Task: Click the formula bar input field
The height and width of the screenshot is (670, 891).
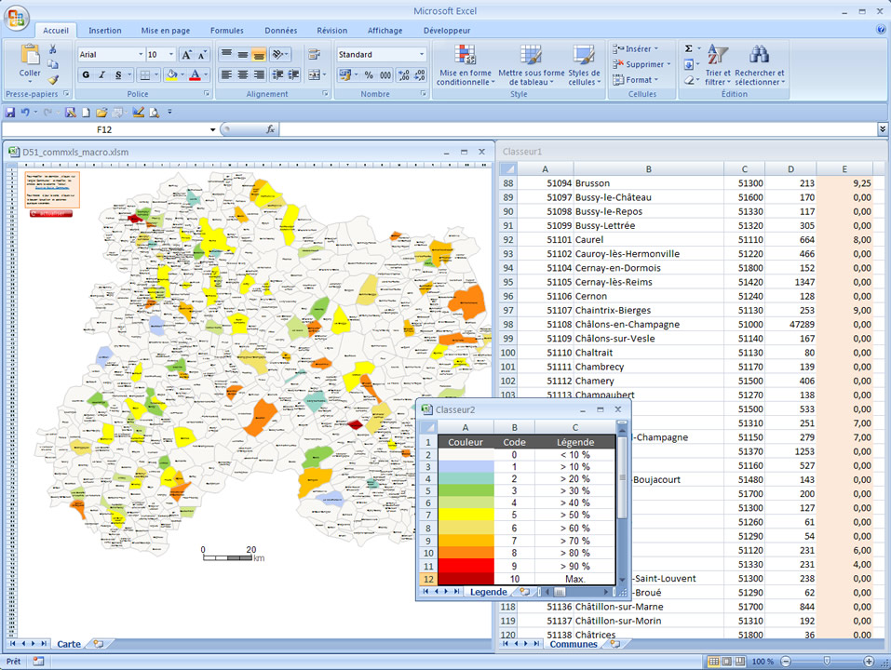Action: click(579, 129)
